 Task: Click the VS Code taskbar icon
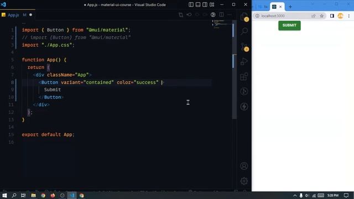(72, 195)
